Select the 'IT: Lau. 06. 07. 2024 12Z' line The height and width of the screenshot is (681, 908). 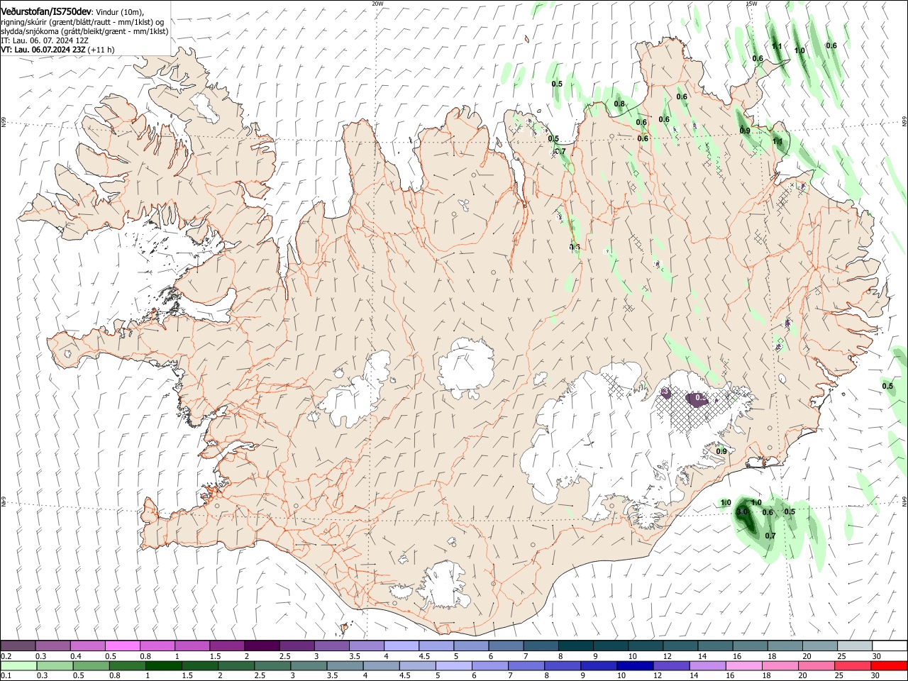click(45, 40)
